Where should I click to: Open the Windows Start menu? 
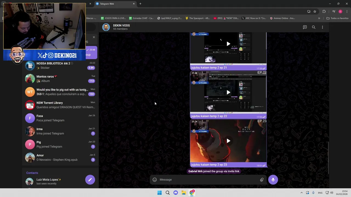tap(159, 193)
